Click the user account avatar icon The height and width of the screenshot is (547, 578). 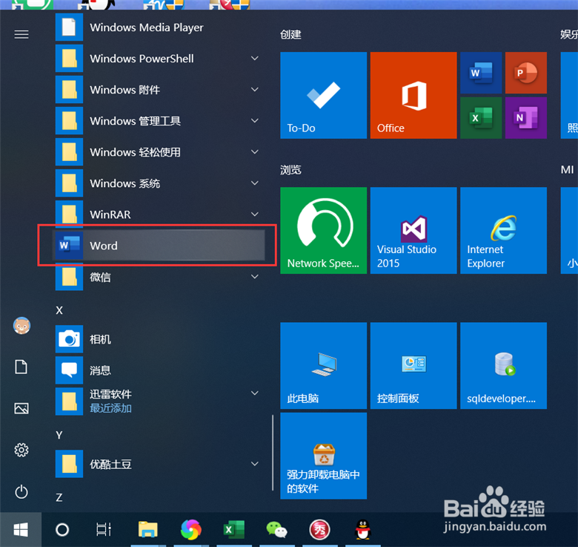[21, 326]
